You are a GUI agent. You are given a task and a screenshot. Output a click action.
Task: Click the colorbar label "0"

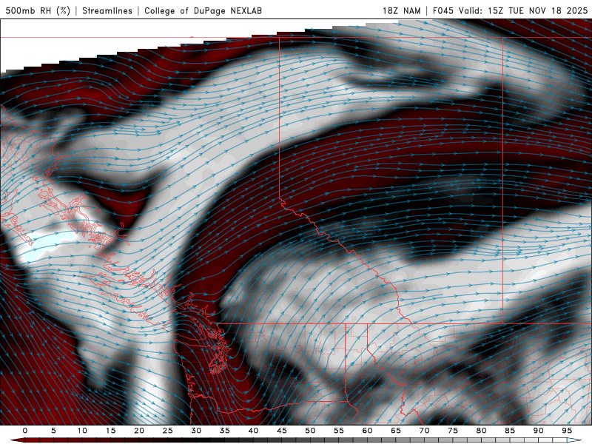click(25, 431)
